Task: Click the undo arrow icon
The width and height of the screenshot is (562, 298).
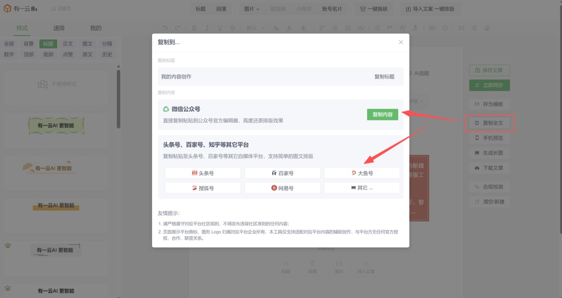Action: pyautogui.click(x=165, y=28)
